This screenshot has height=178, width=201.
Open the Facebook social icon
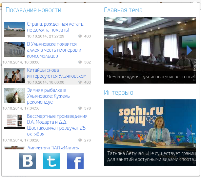pos(75,161)
